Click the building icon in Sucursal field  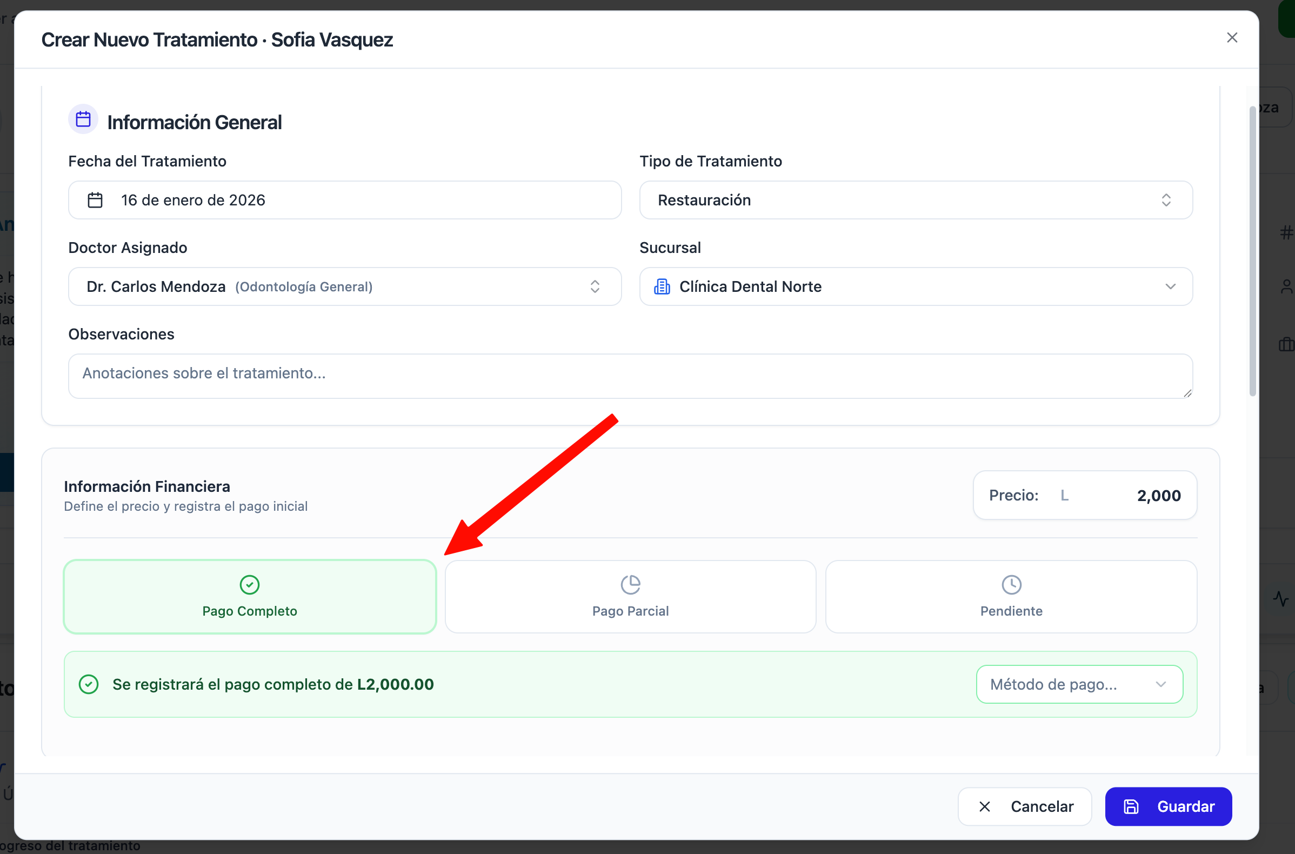click(x=662, y=286)
